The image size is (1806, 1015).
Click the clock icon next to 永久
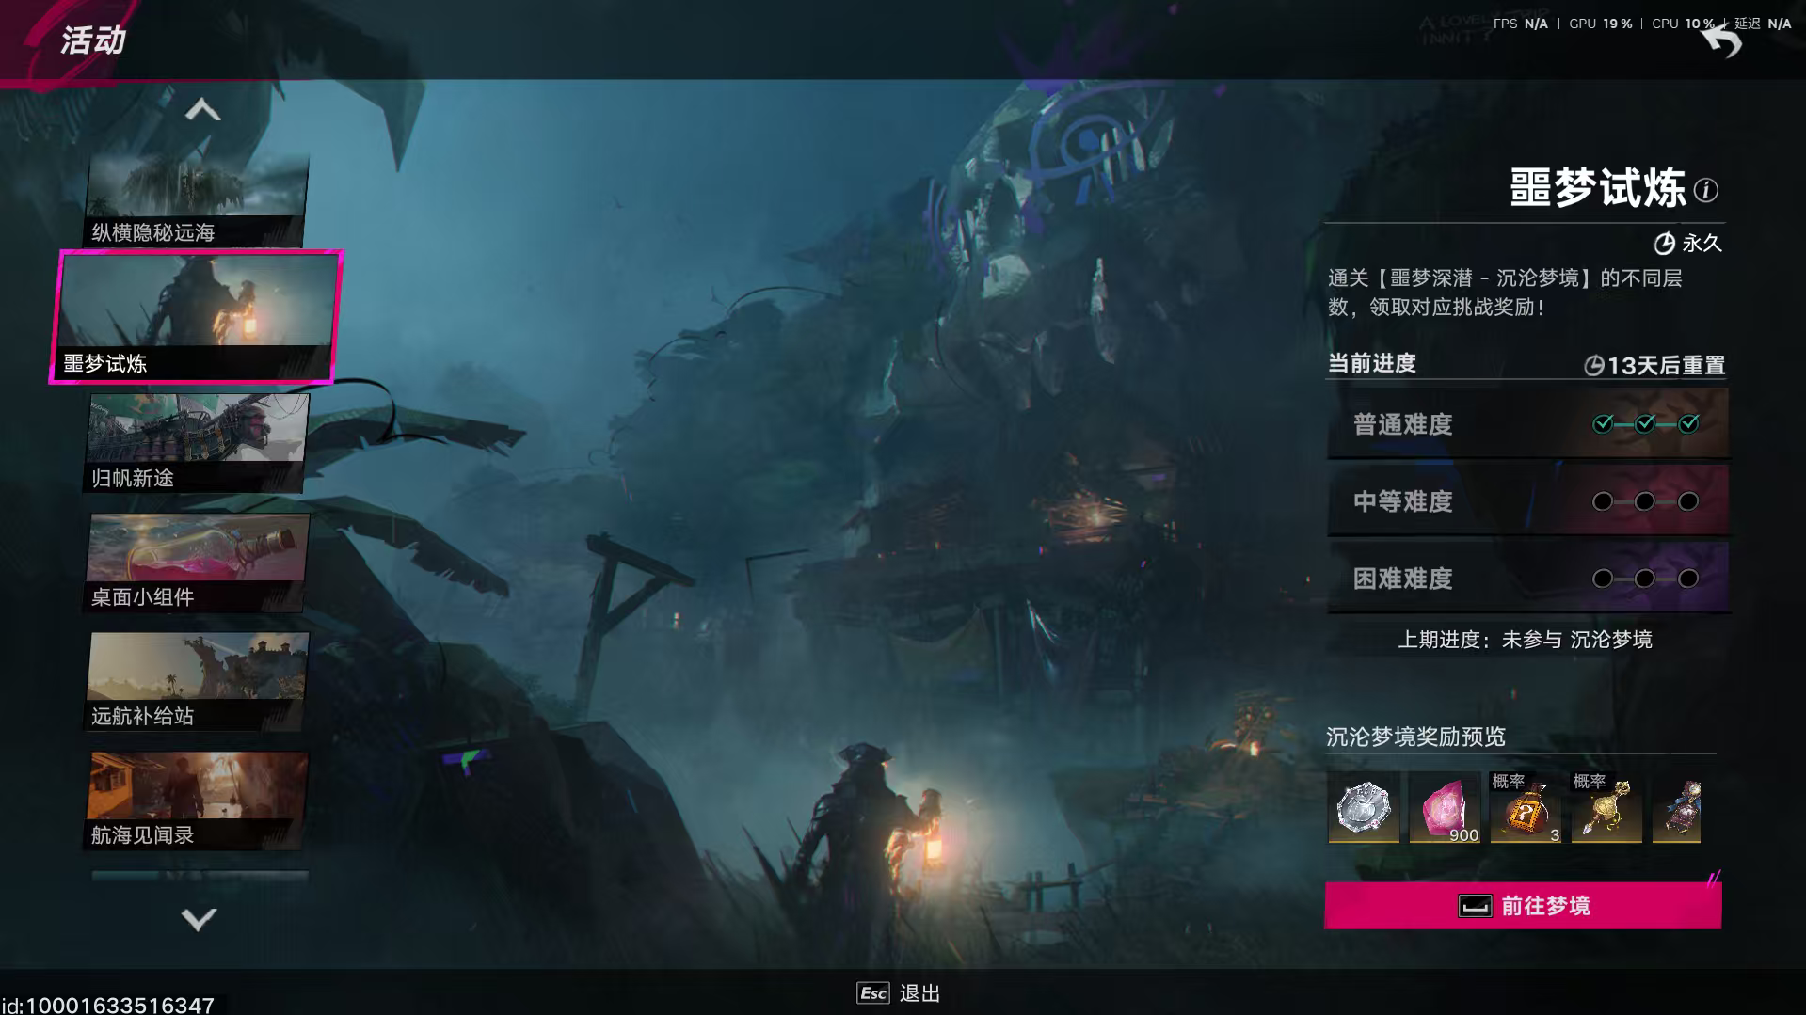(x=1664, y=244)
